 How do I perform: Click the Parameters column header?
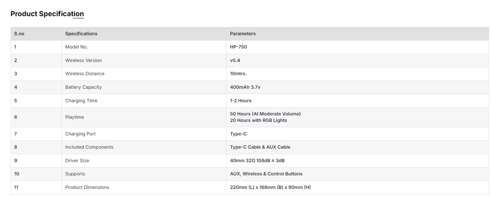(x=243, y=34)
